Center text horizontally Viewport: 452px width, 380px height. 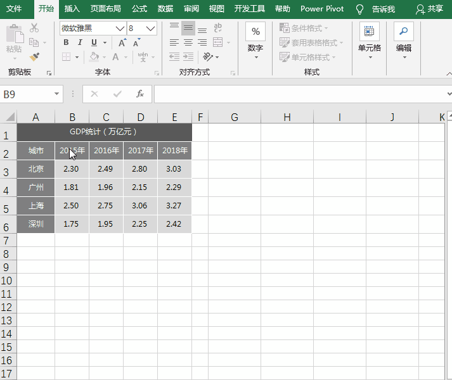pyautogui.click(x=188, y=42)
